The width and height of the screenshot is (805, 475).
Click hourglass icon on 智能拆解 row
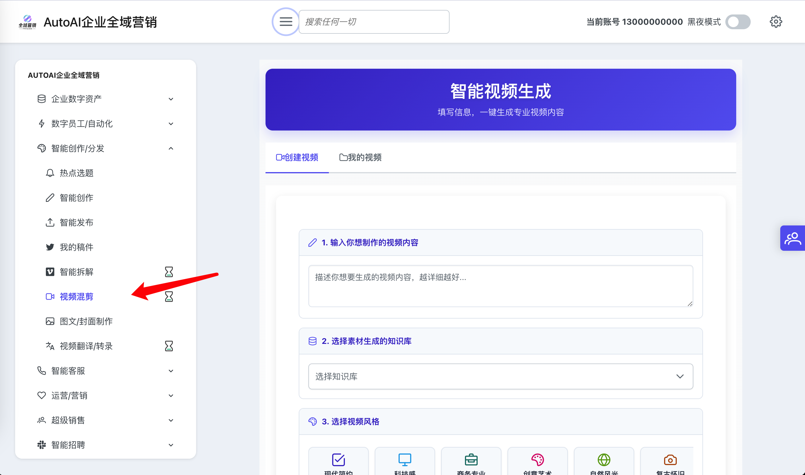tap(169, 272)
